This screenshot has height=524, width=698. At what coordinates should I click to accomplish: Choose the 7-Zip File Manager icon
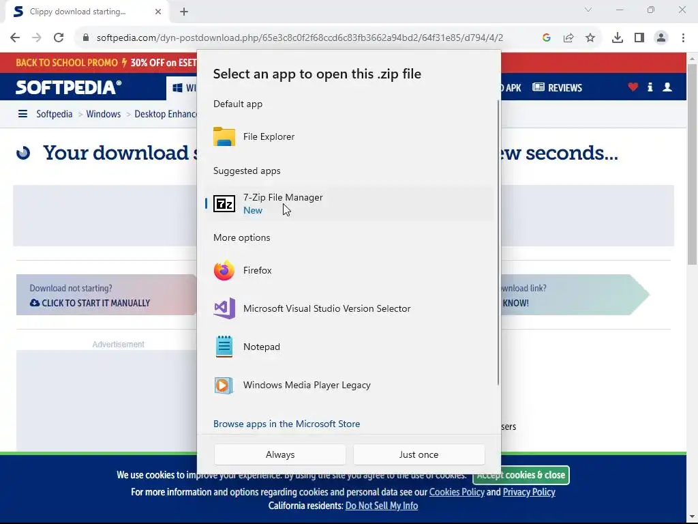[x=224, y=203]
